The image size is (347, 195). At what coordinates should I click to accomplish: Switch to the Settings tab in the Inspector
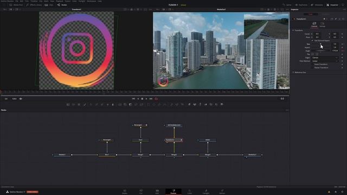coord(323,24)
